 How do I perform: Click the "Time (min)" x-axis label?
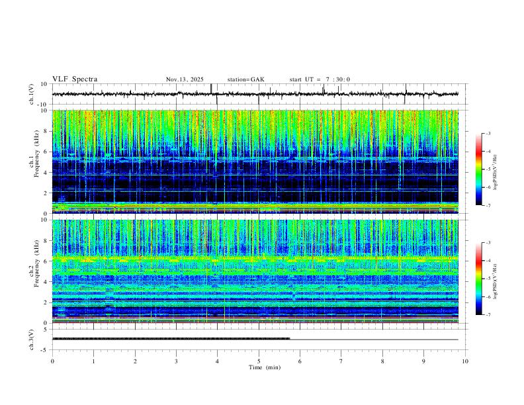265,367
